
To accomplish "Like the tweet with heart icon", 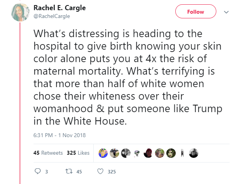I will [x=100, y=171].
